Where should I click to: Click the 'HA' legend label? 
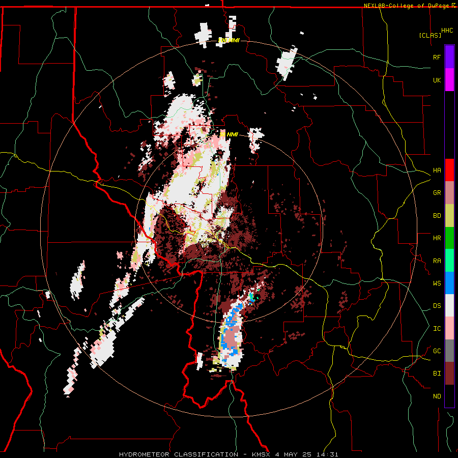pos(437,170)
